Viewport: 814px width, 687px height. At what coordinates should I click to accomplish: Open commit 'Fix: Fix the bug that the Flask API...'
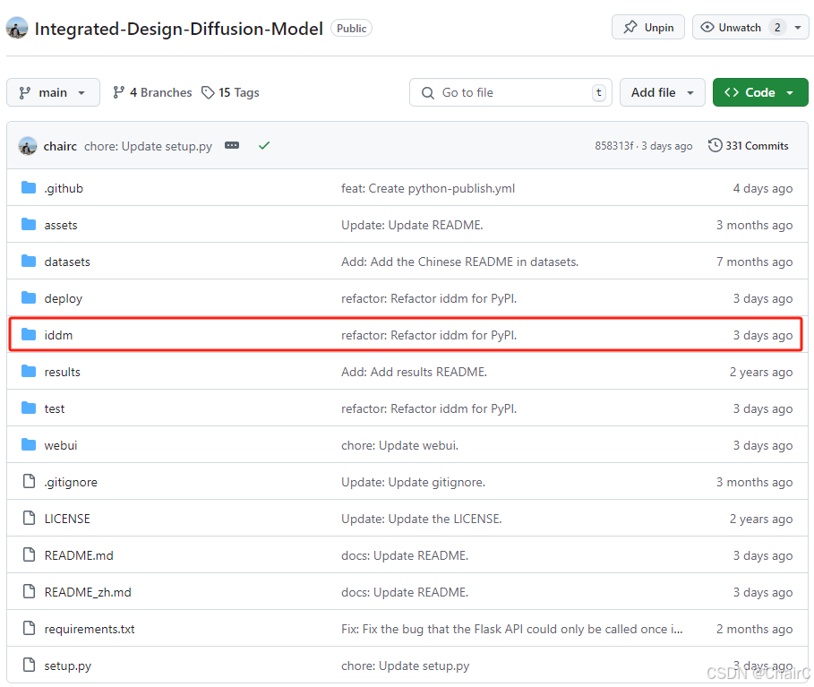512,630
